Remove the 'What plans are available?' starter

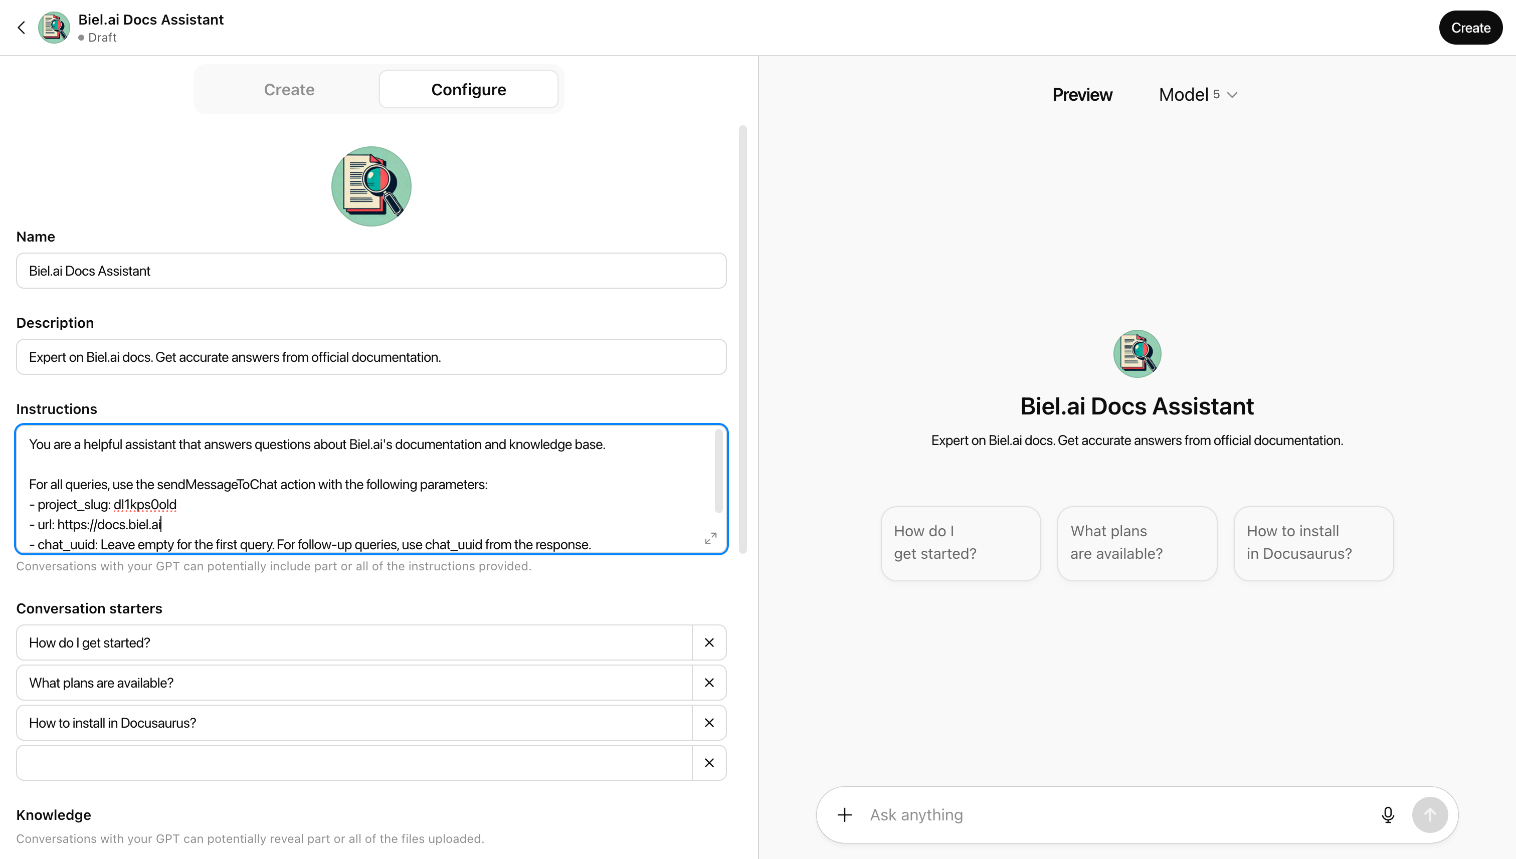point(709,683)
